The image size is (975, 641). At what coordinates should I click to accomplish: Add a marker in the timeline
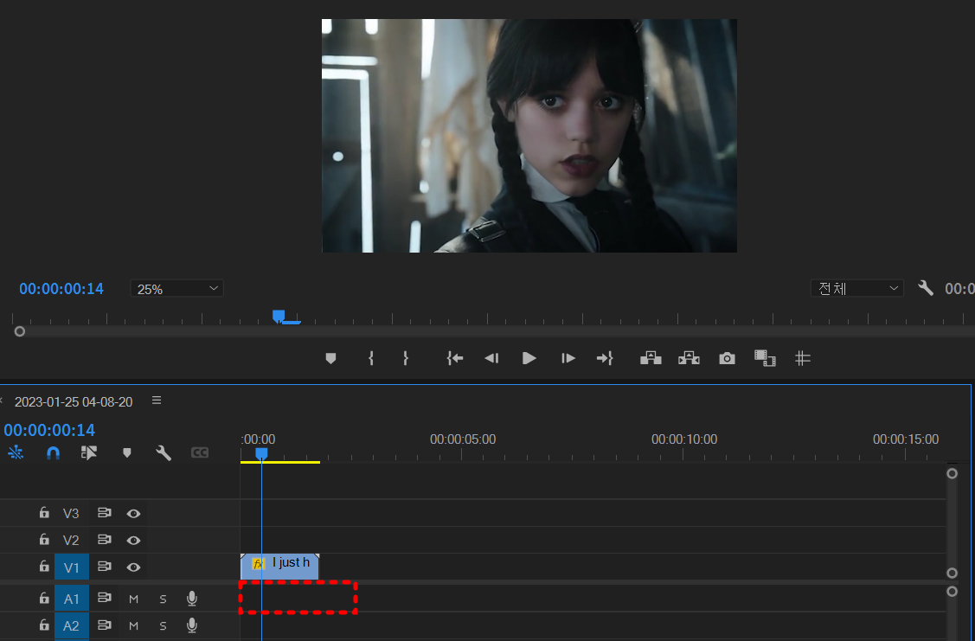(x=127, y=452)
